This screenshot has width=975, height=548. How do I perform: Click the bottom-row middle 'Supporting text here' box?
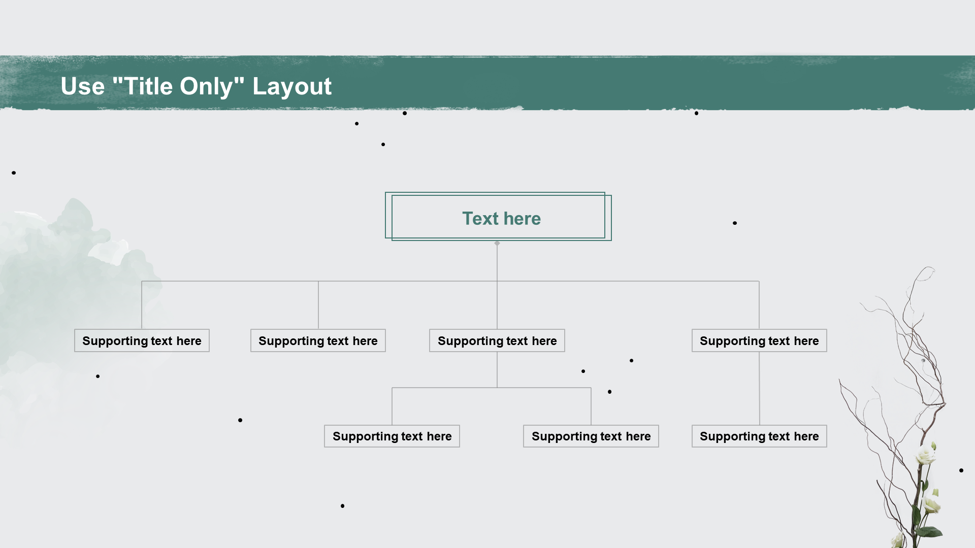click(591, 436)
